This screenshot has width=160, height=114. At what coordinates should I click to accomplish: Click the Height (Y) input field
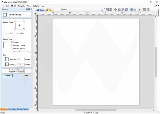[x=21, y=64]
